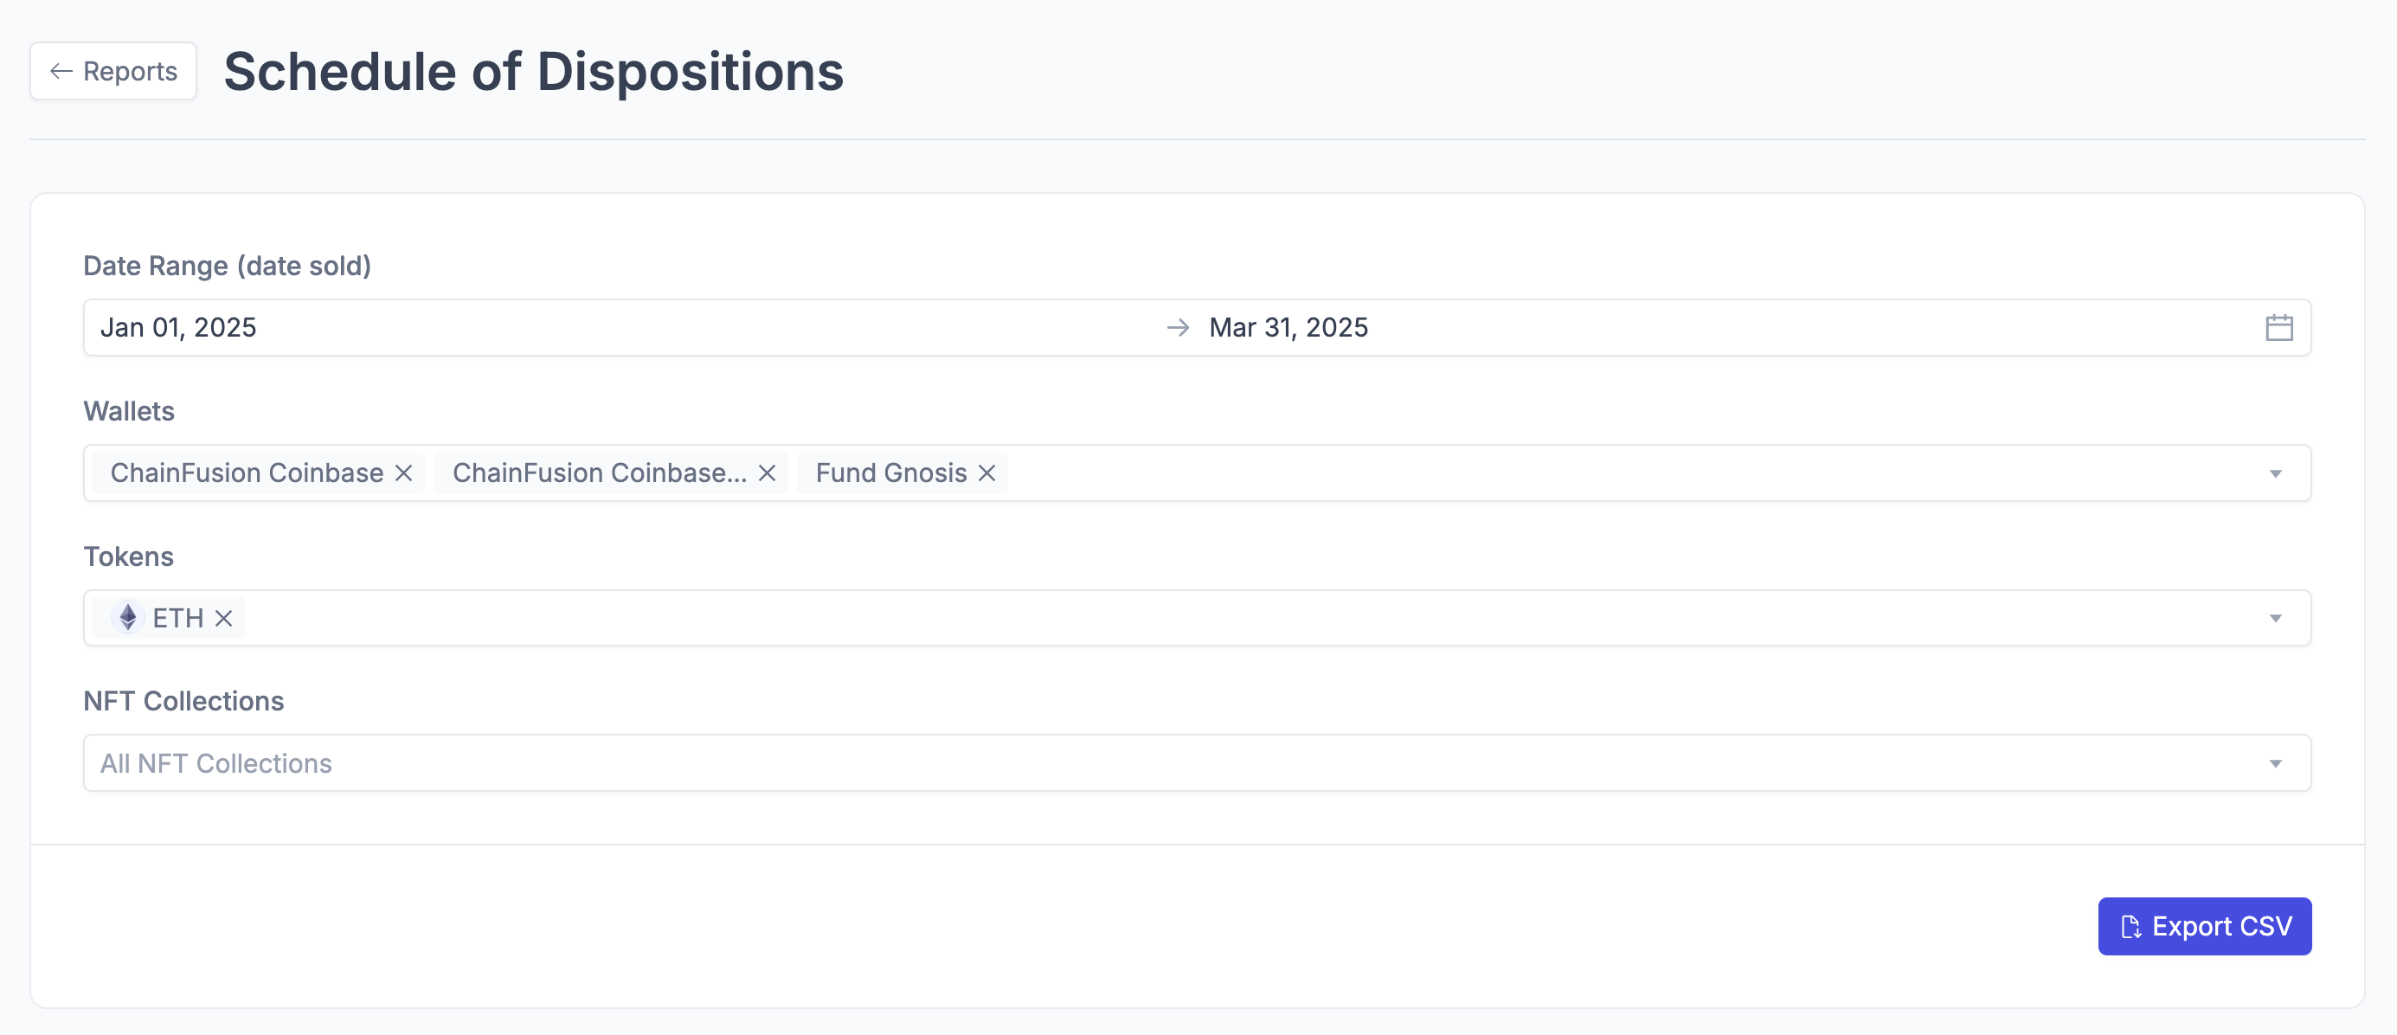The width and height of the screenshot is (2397, 1035).
Task: Export the report as CSV
Action: 2203,926
